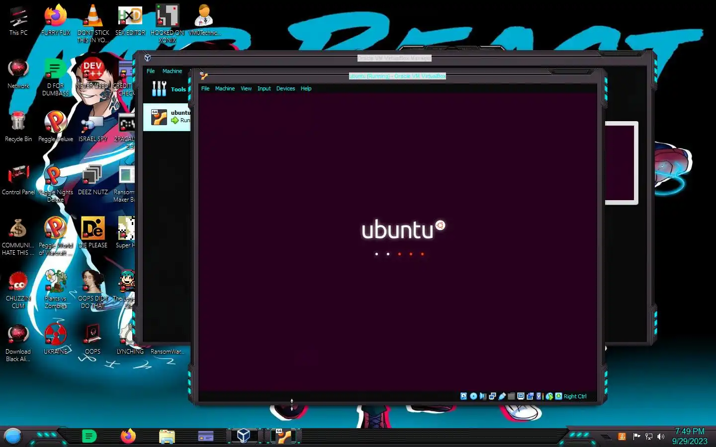Select Control Panel desktop icon
Viewport: 716px width, 447px height.
click(x=18, y=180)
